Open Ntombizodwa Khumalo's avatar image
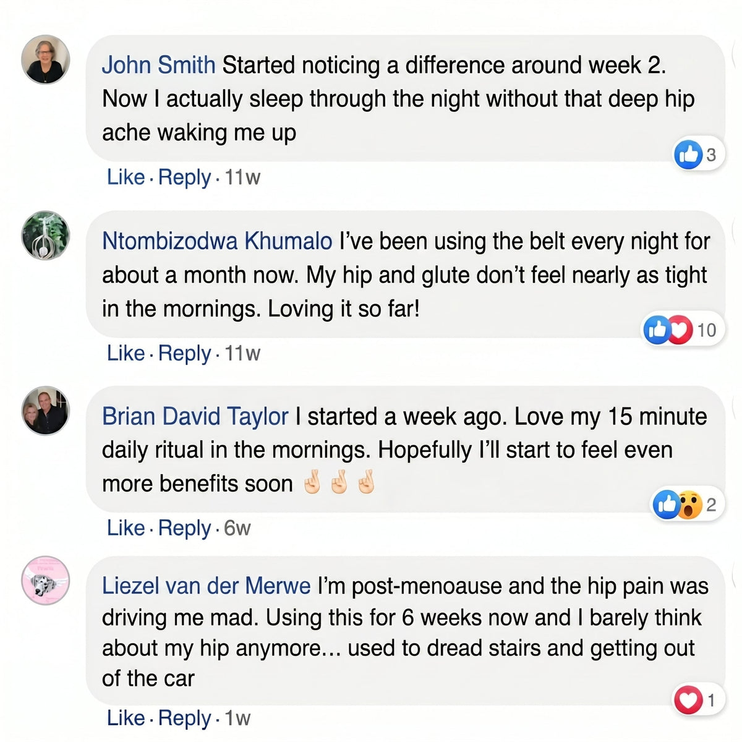The width and height of the screenshot is (742, 742). [46, 236]
